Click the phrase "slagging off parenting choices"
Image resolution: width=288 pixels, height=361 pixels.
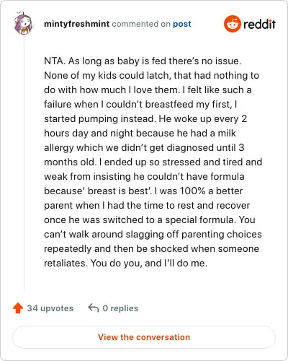point(194,234)
